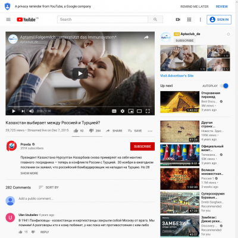Click REVIEW privacy reminder

pos(222,7)
